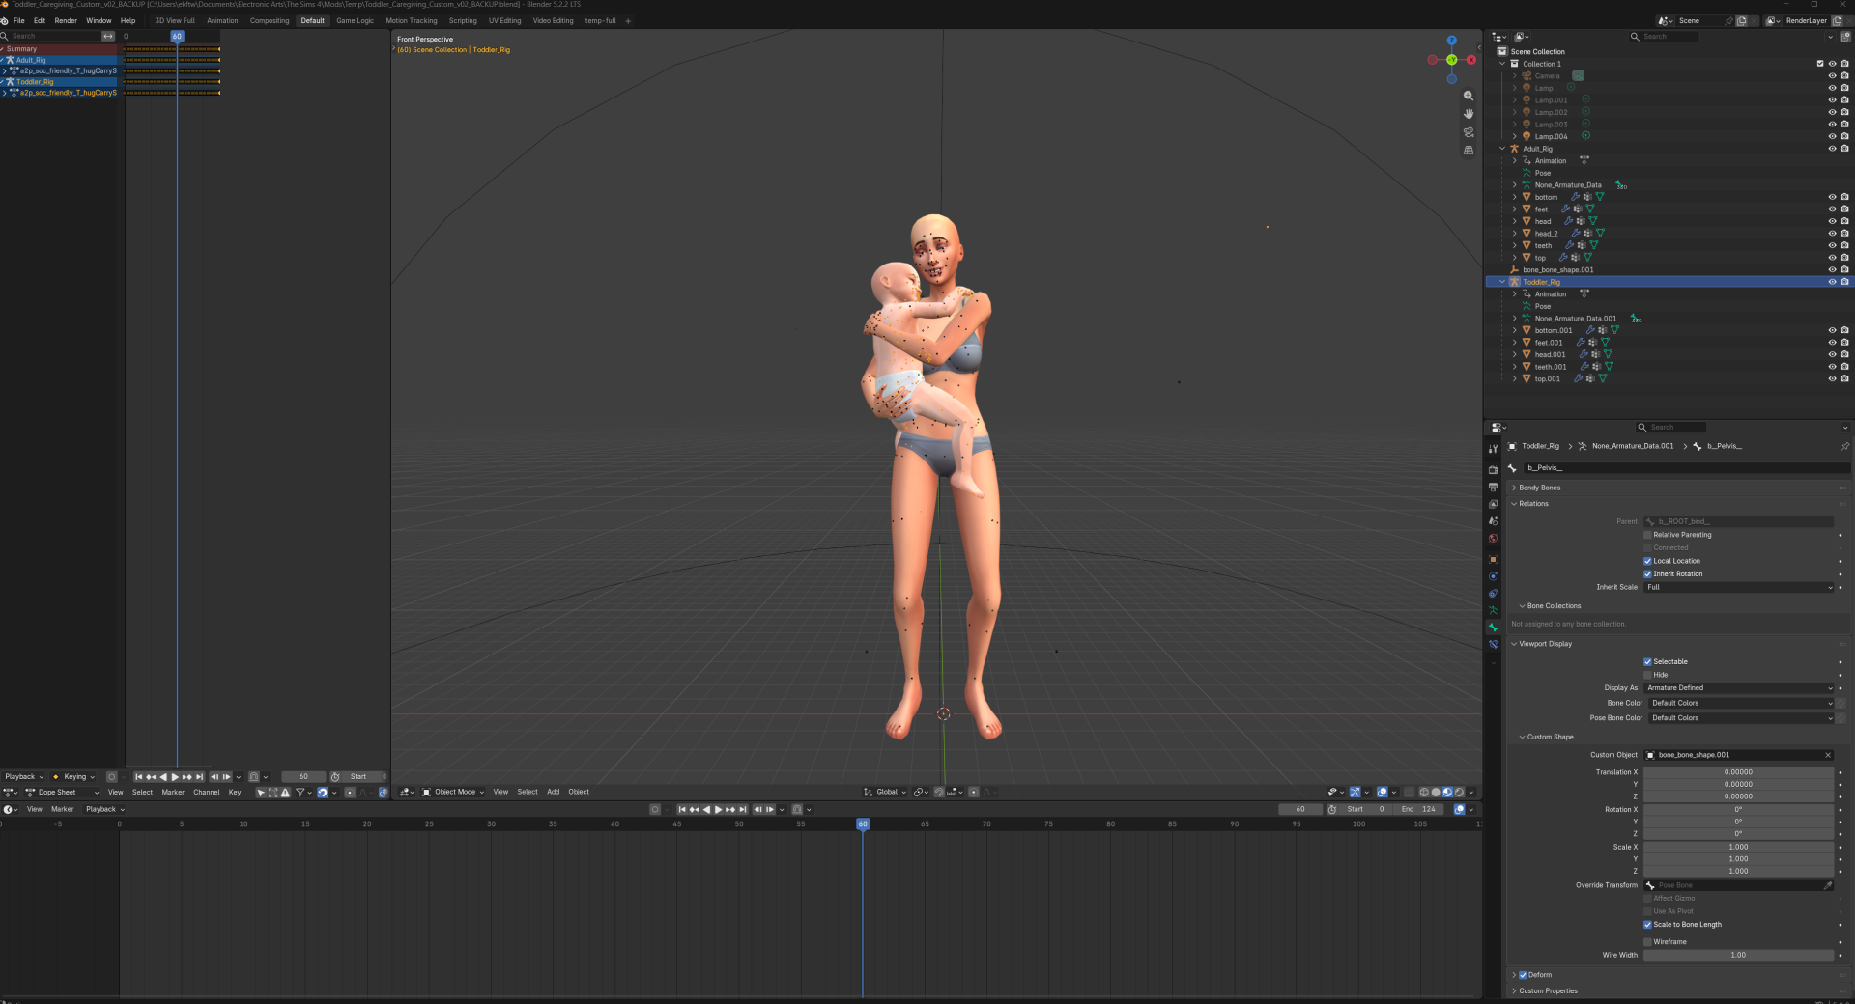Open the Add menu in 3D viewport header
The height and width of the screenshot is (1004, 1855).
[554, 793]
